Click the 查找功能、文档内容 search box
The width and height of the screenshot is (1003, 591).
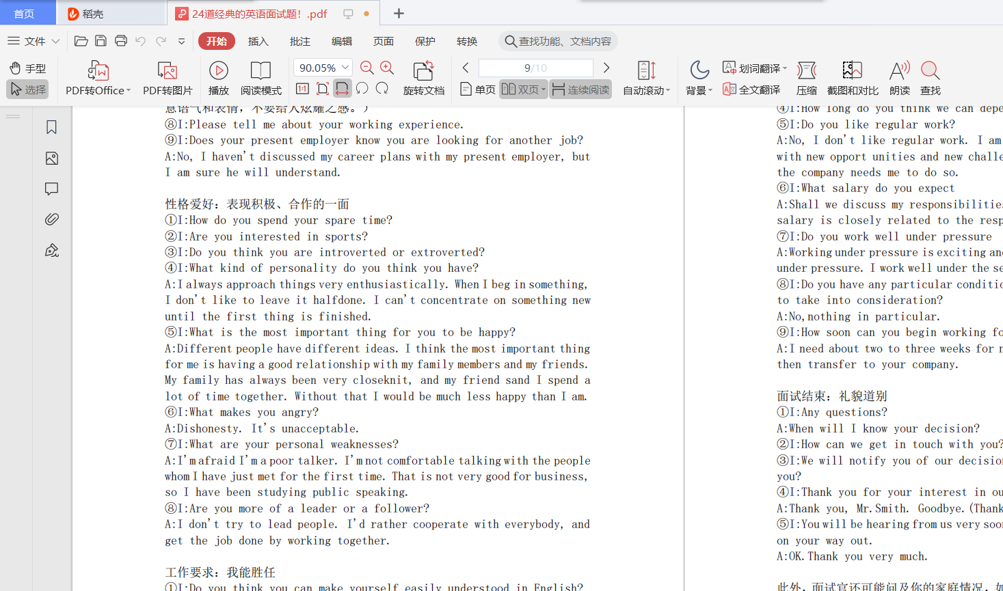click(558, 41)
